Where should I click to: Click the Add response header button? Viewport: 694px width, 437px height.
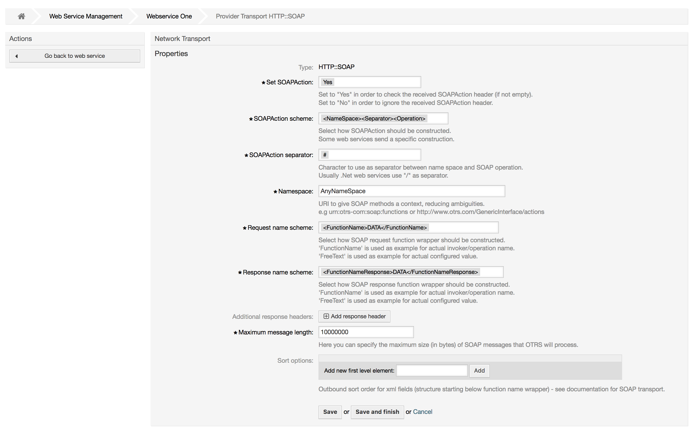pyautogui.click(x=354, y=316)
